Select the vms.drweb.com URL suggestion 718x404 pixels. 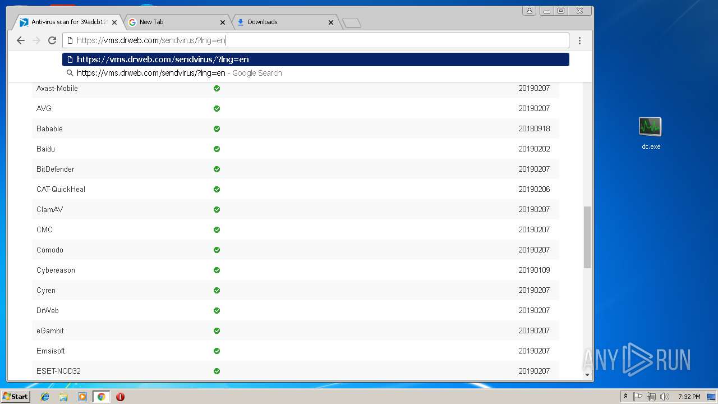[x=316, y=59]
